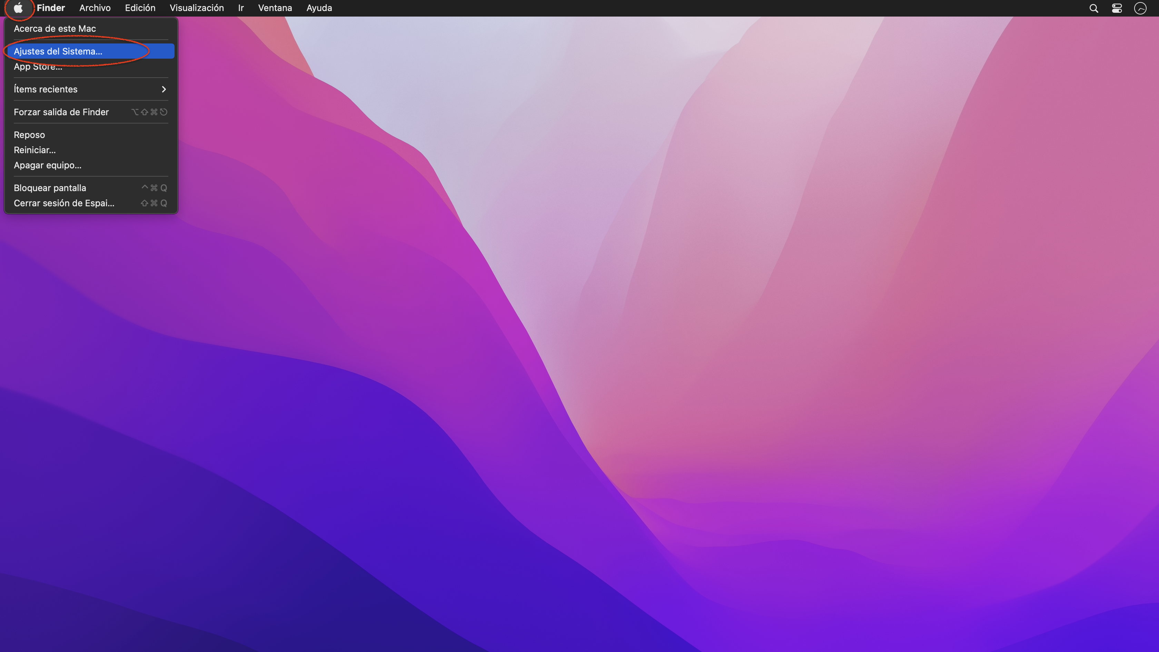Image resolution: width=1159 pixels, height=652 pixels.
Task: Open the Finder menu in menu bar
Action: click(x=51, y=8)
